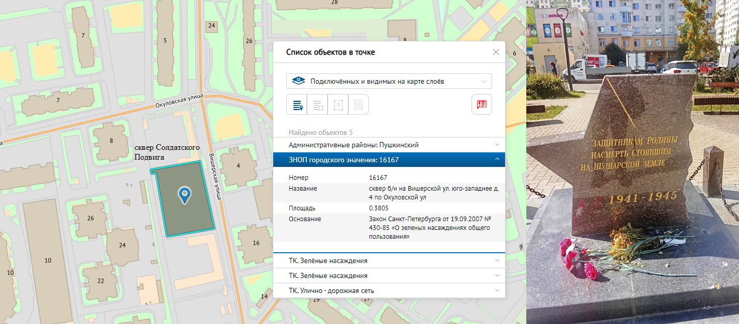Open the monument photo on the right

click(x=632, y=162)
